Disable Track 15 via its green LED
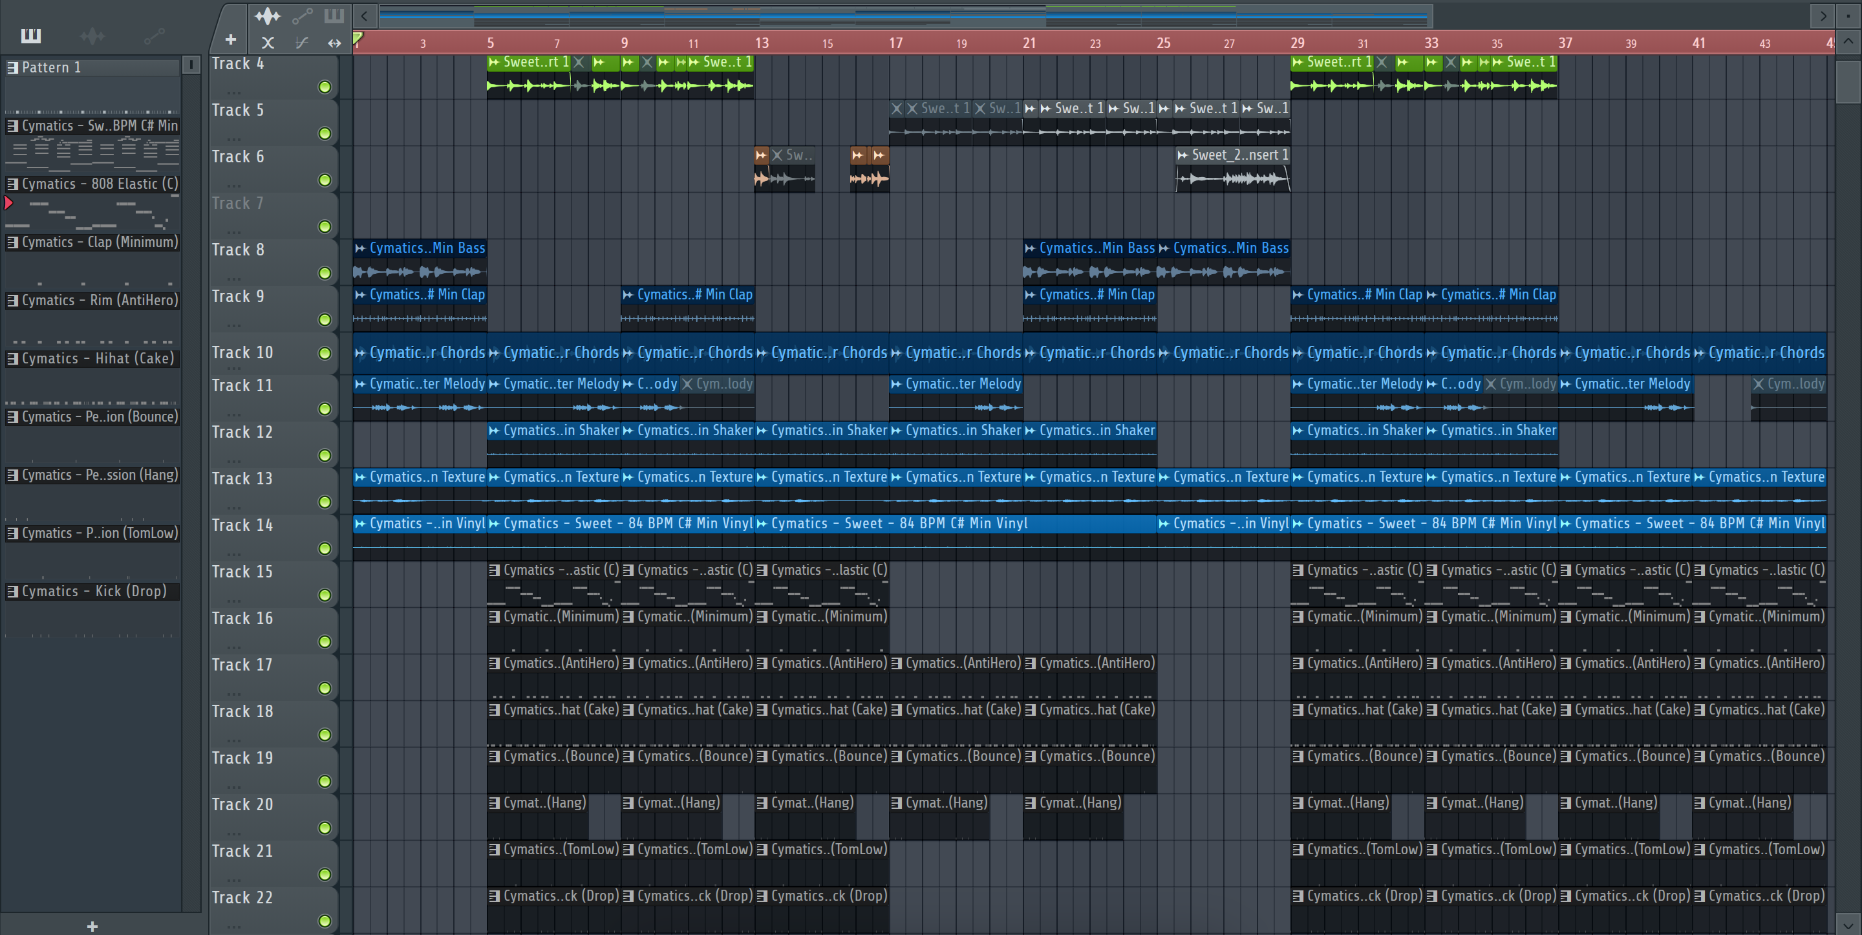Image resolution: width=1862 pixels, height=935 pixels. pyautogui.click(x=325, y=594)
